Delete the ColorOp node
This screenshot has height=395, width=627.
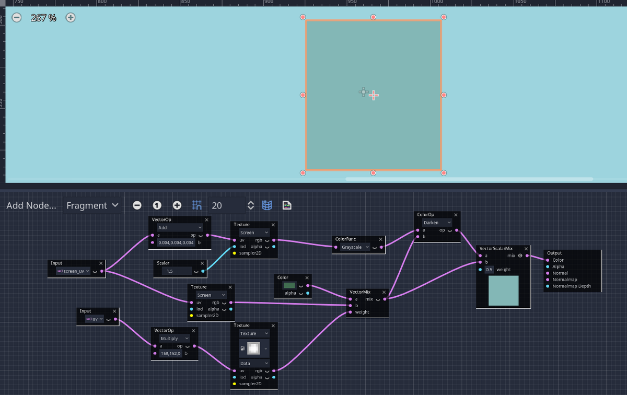pyautogui.click(x=456, y=215)
